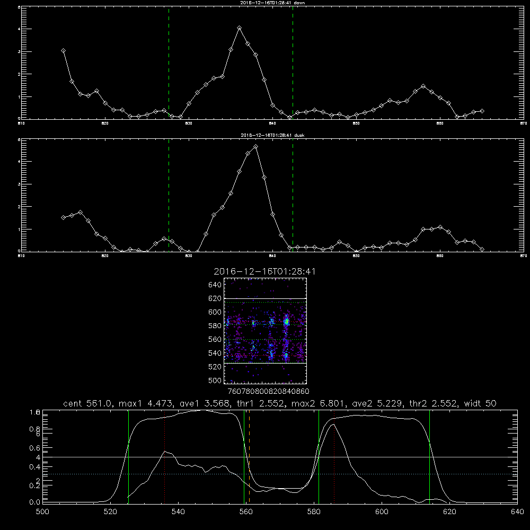The image size is (530, 530).
Task: Click bottom plot x-axis label 500
Action: (x=42, y=512)
